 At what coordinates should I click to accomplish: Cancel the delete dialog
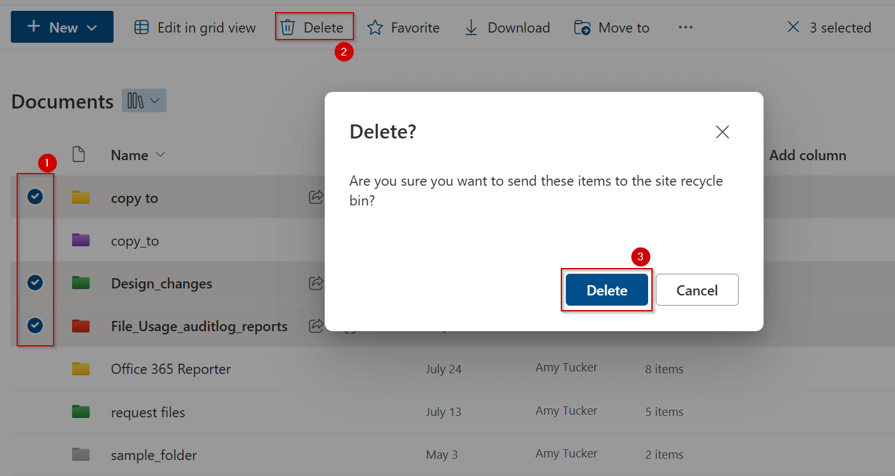(x=697, y=290)
